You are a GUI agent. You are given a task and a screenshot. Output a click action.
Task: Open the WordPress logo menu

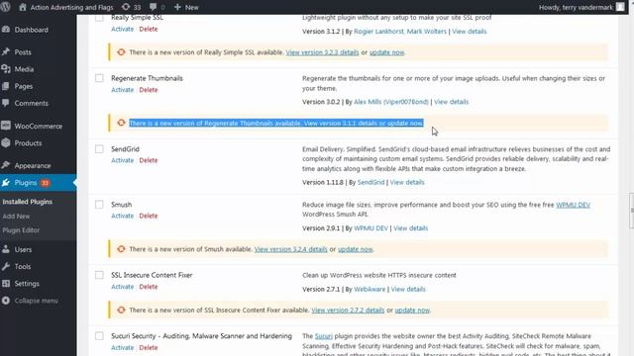coord(5,7)
